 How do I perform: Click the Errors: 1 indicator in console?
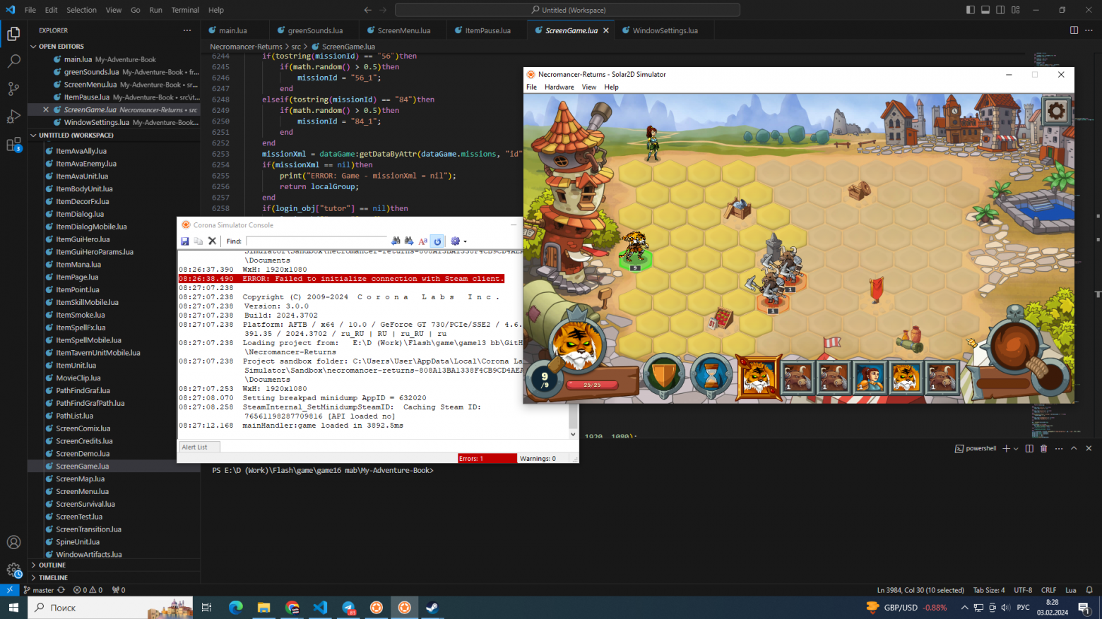pyautogui.click(x=487, y=459)
